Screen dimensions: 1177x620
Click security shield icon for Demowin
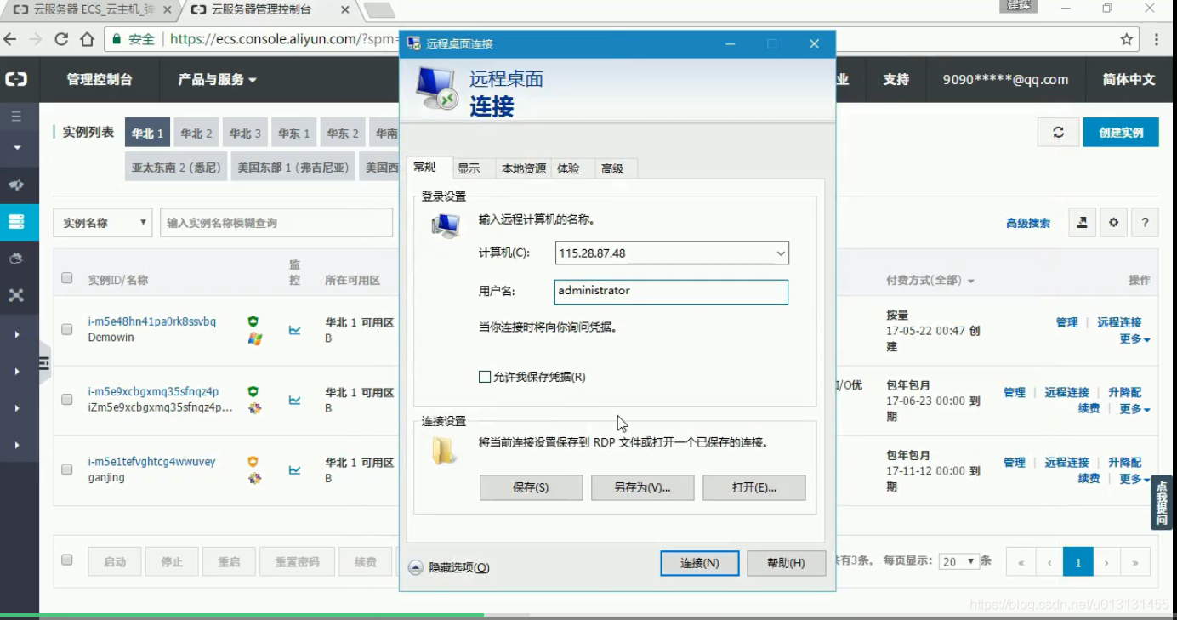click(253, 321)
